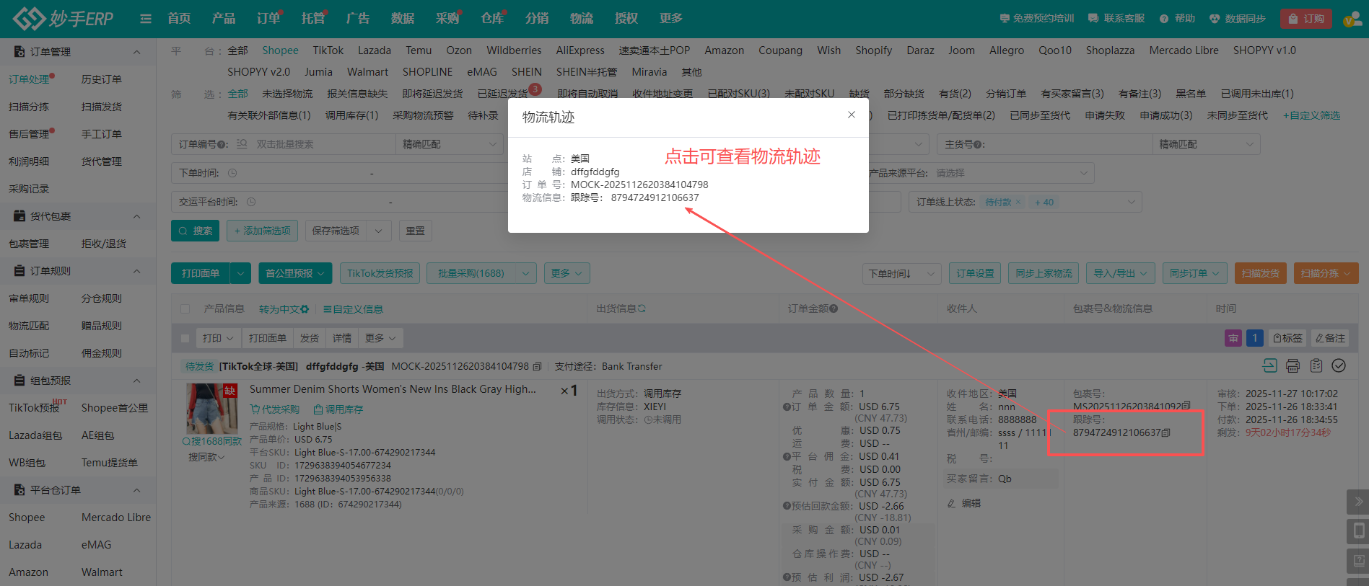Viewport: 1369px width, 586px height.
Task: Select the Shopee platform filter
Action: point(280,50)
